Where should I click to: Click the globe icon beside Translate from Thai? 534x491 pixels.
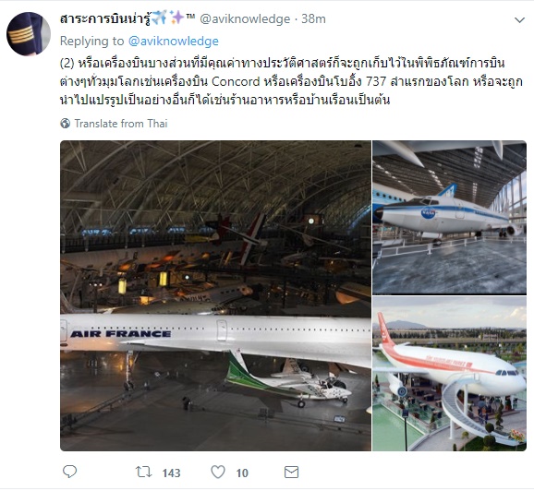coord(65,123)
